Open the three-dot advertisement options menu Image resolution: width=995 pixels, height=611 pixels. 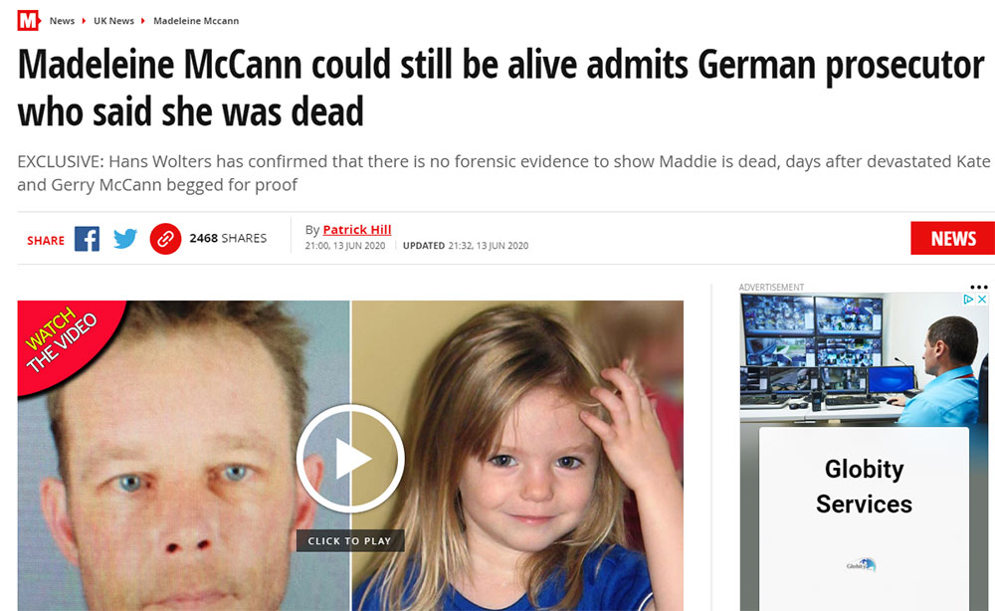978,287
